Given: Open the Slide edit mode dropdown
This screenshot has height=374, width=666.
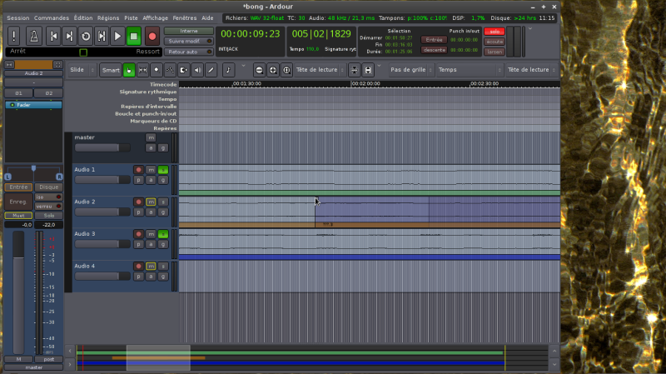Looking at the screenshot, I should pos(81,70).
